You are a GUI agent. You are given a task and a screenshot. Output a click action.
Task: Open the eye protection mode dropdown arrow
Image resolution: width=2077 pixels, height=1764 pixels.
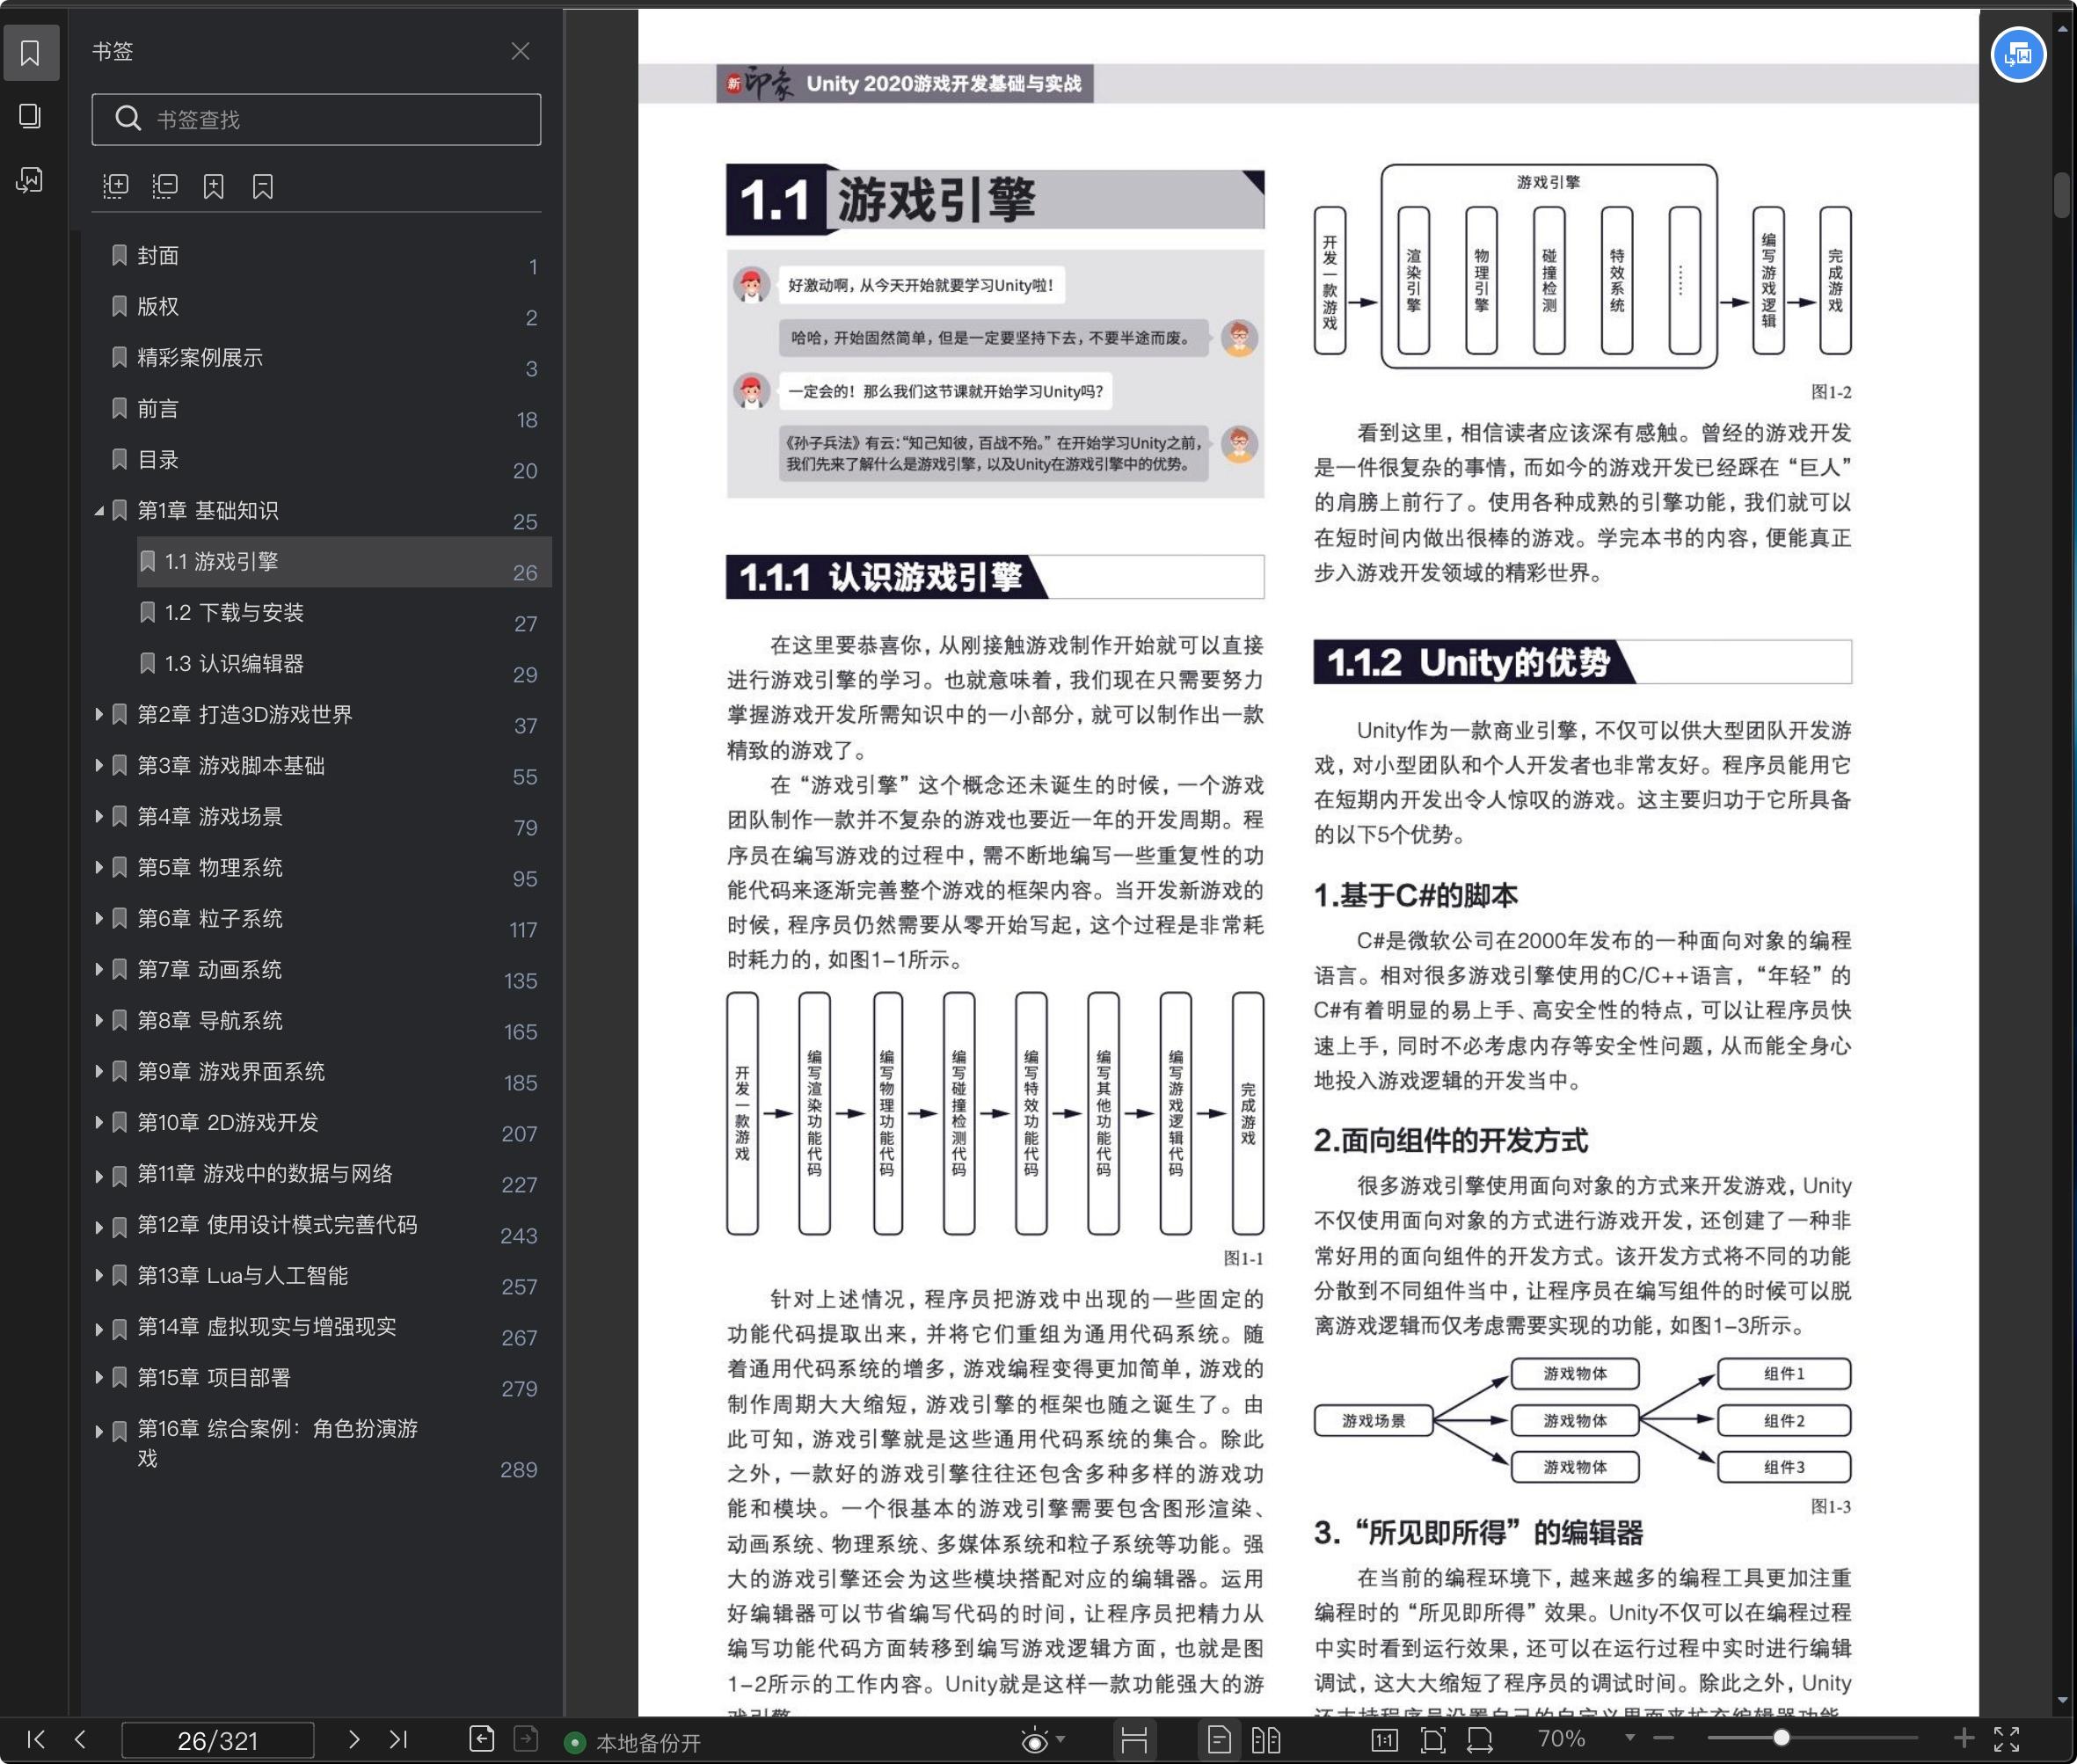(1061, 1740)
